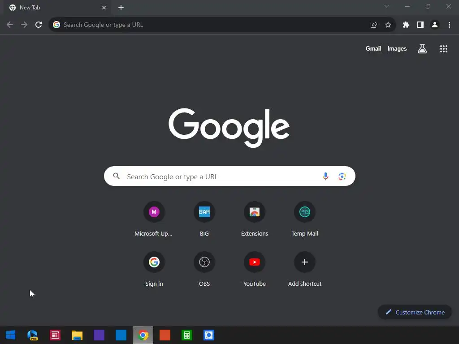Image resolution: width=459 pixels, height=344 pixels.
Task: Open a new tab with the plus button
Action: click(121, 8)
